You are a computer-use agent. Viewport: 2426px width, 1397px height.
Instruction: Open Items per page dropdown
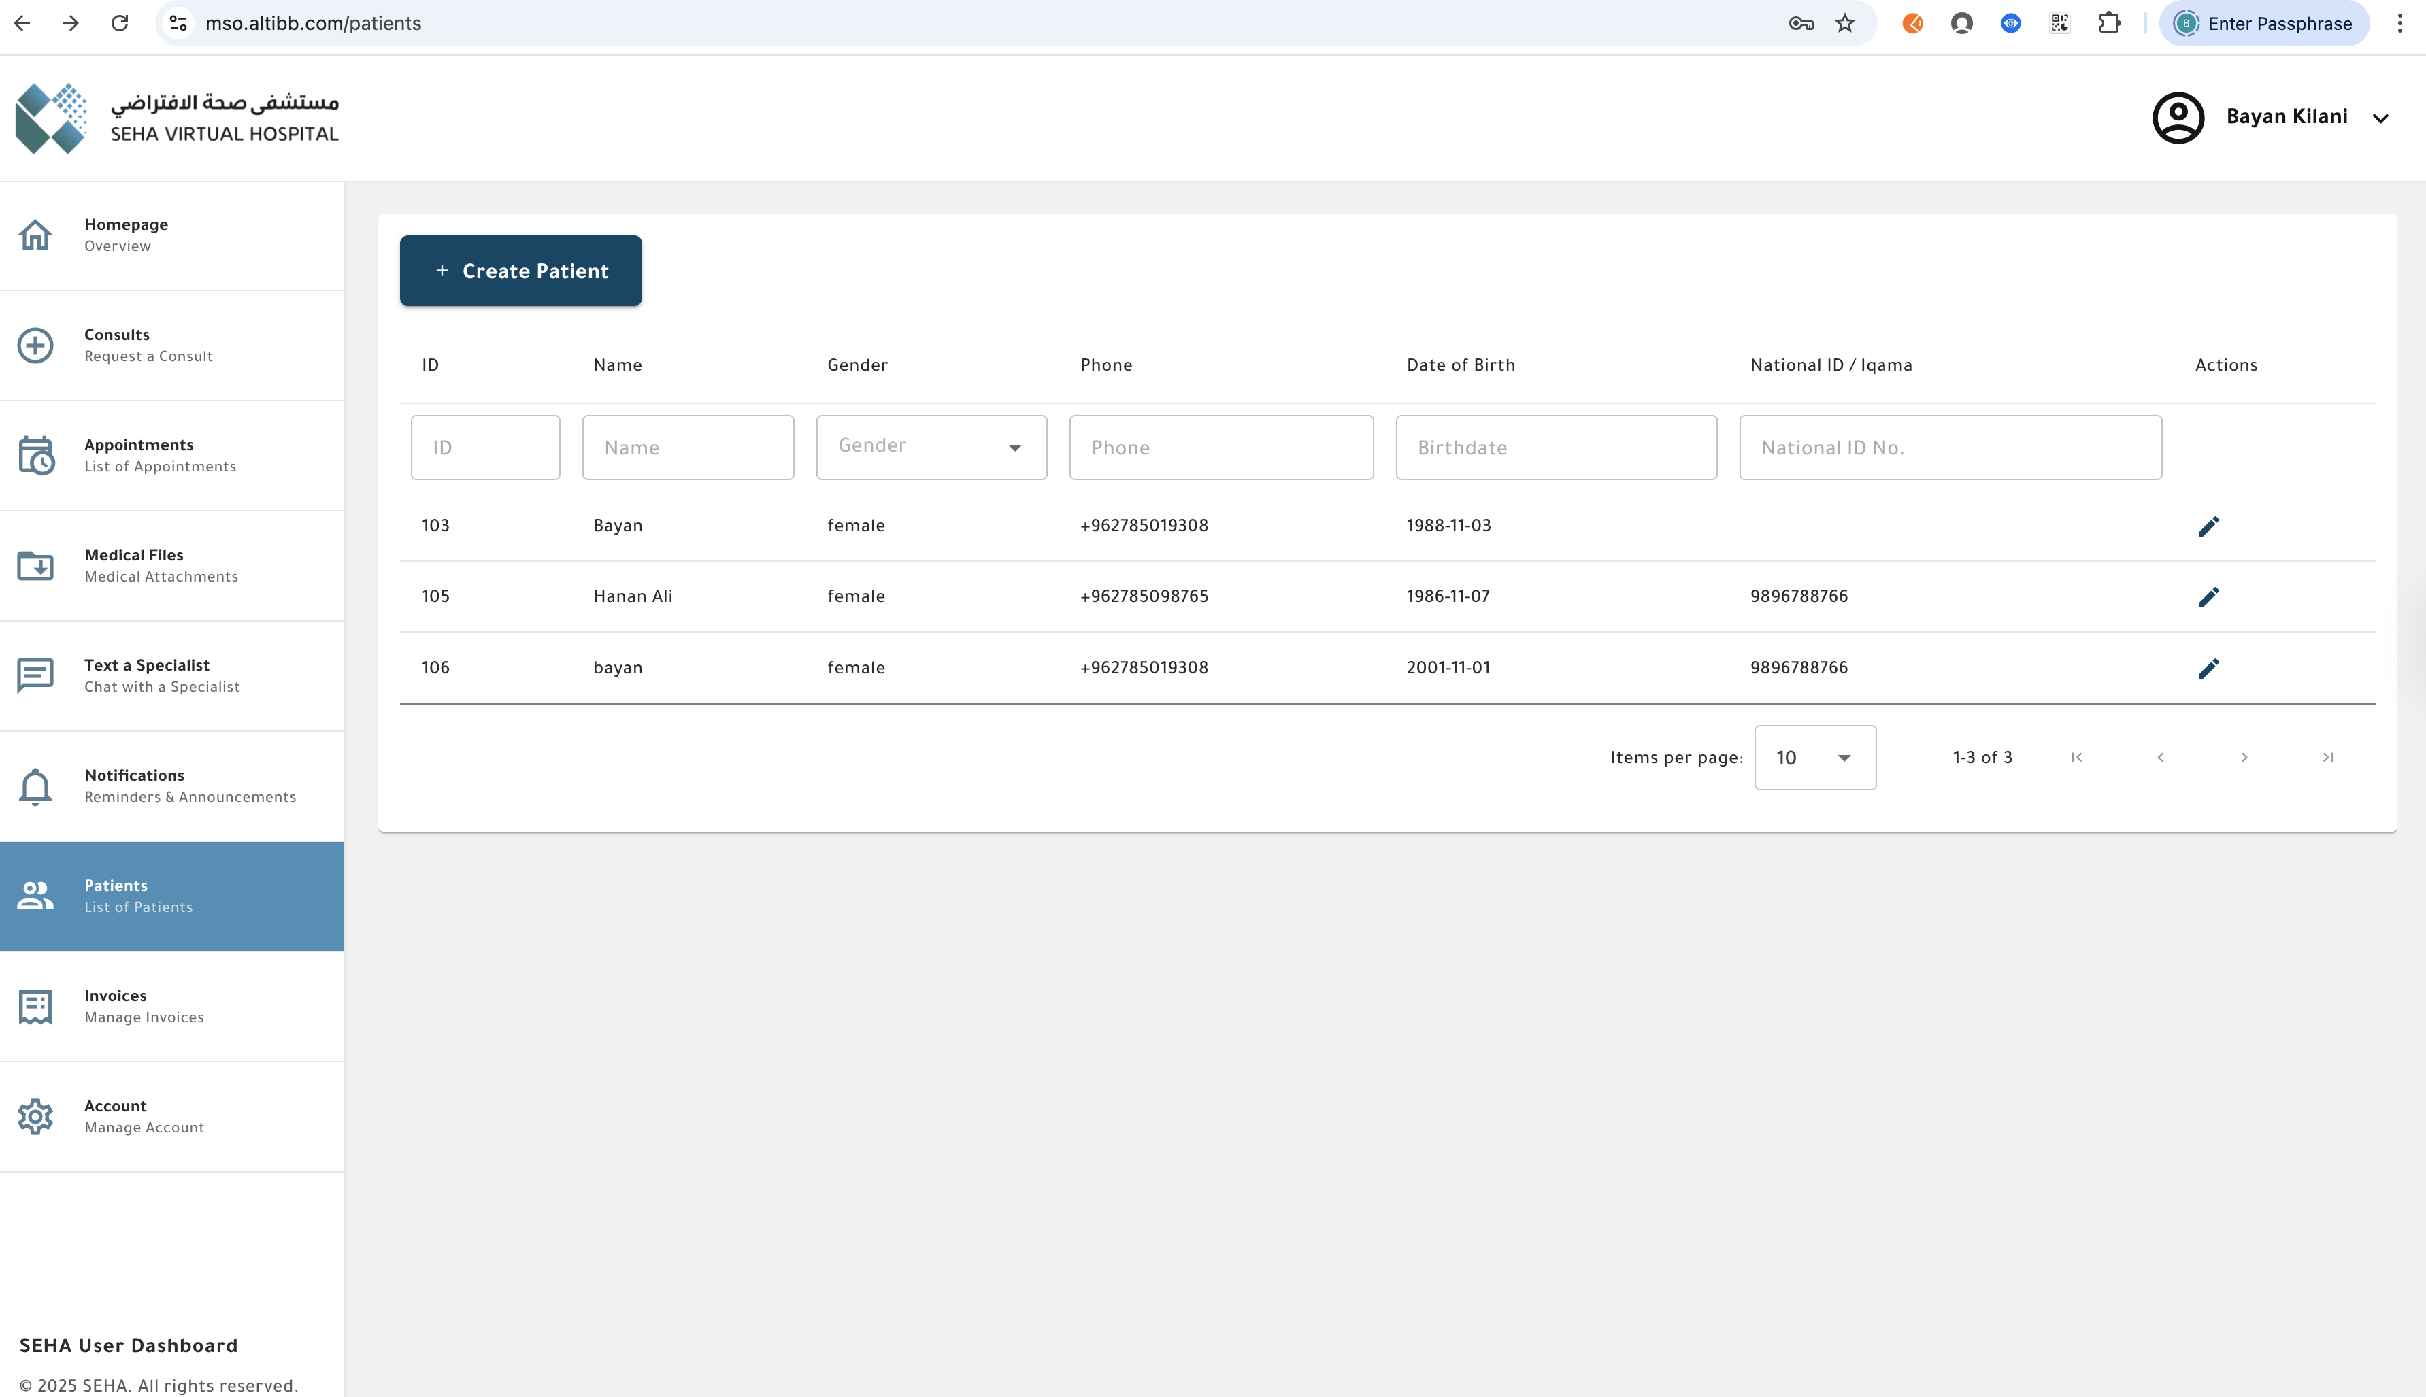tap(1814, 757)
